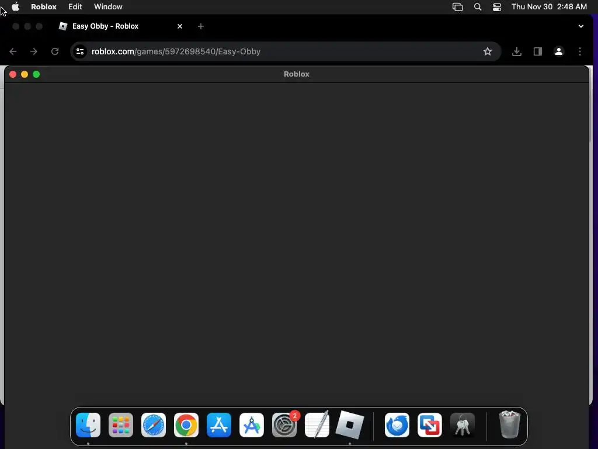598x449 pixels.
Task: Open Keychain Access from the Dock
Action: point(463,425)
